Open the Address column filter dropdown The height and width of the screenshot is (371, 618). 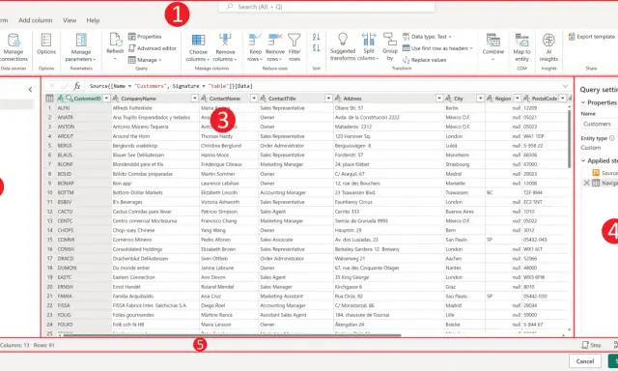(439, 99)
